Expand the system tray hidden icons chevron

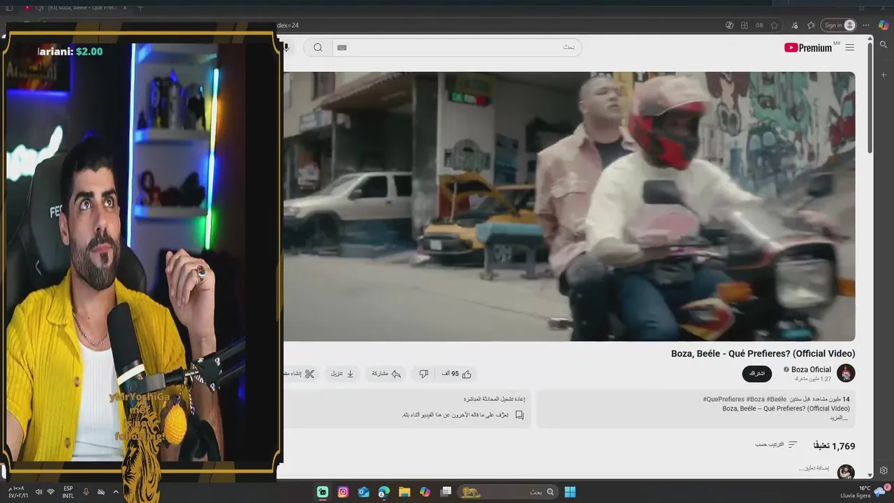tap(116, 492)
